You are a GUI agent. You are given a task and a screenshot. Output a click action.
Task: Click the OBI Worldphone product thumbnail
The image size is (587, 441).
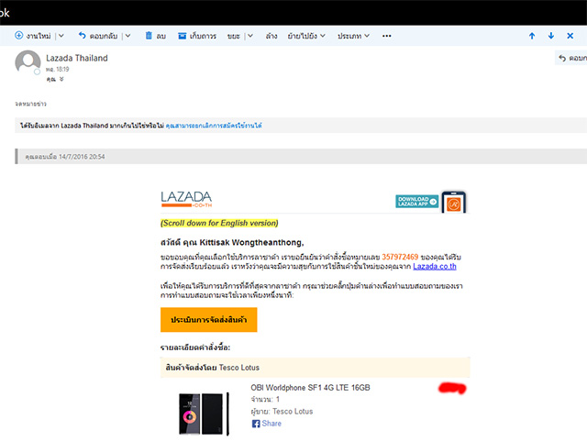point(204,413)
